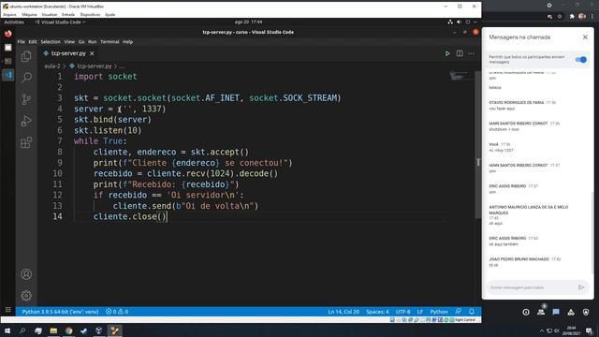Open the Chrome profile avatar
599x337 pixels.
pos(582,17)
